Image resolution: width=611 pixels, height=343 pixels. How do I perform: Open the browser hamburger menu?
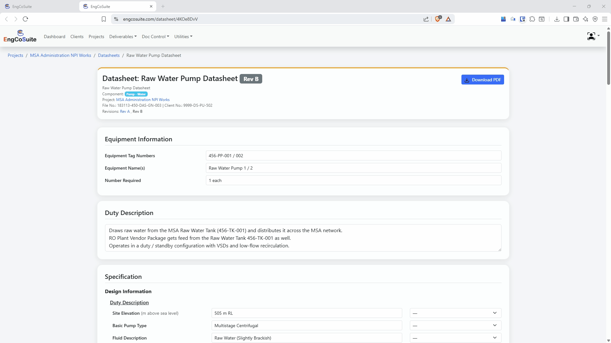[605, 19]
